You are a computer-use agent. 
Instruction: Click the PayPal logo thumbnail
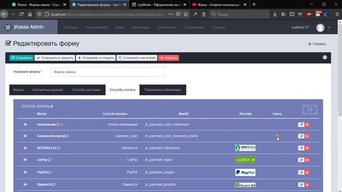coord(245,172)
